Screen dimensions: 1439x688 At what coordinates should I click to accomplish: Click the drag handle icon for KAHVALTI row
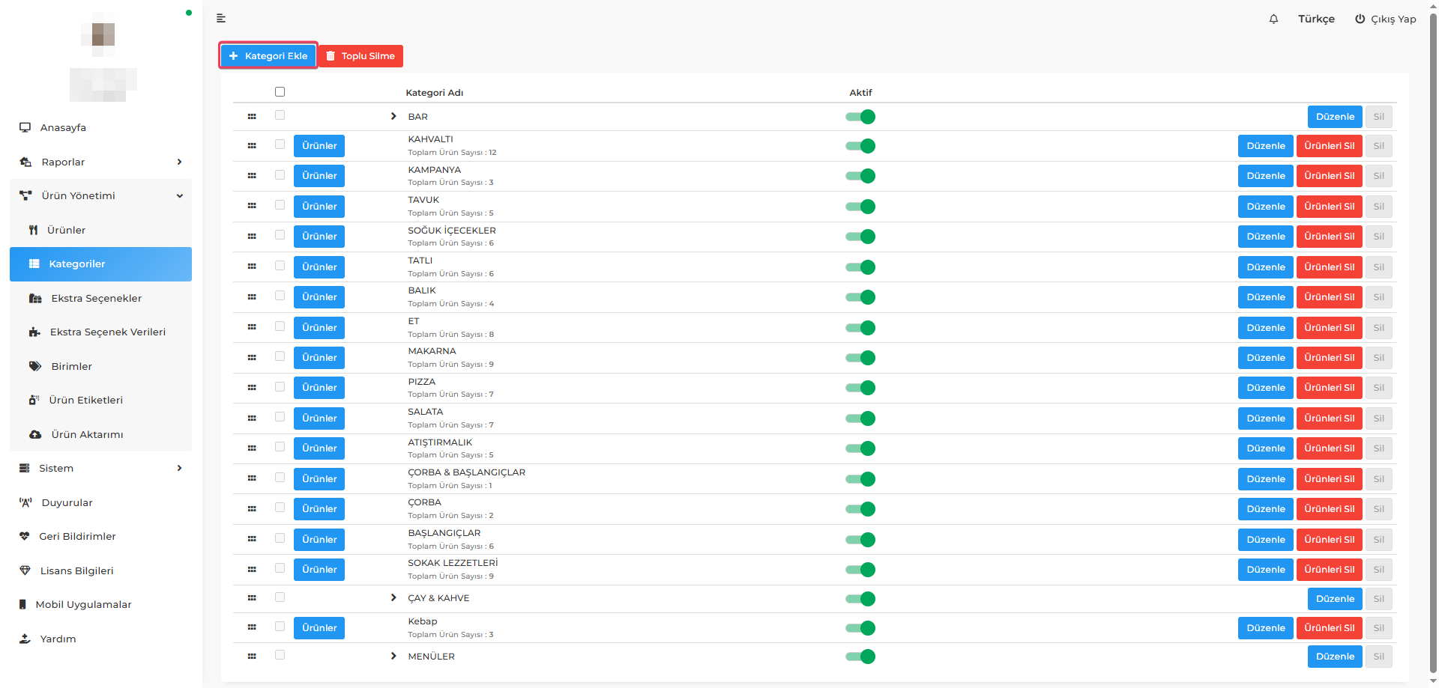252,146
